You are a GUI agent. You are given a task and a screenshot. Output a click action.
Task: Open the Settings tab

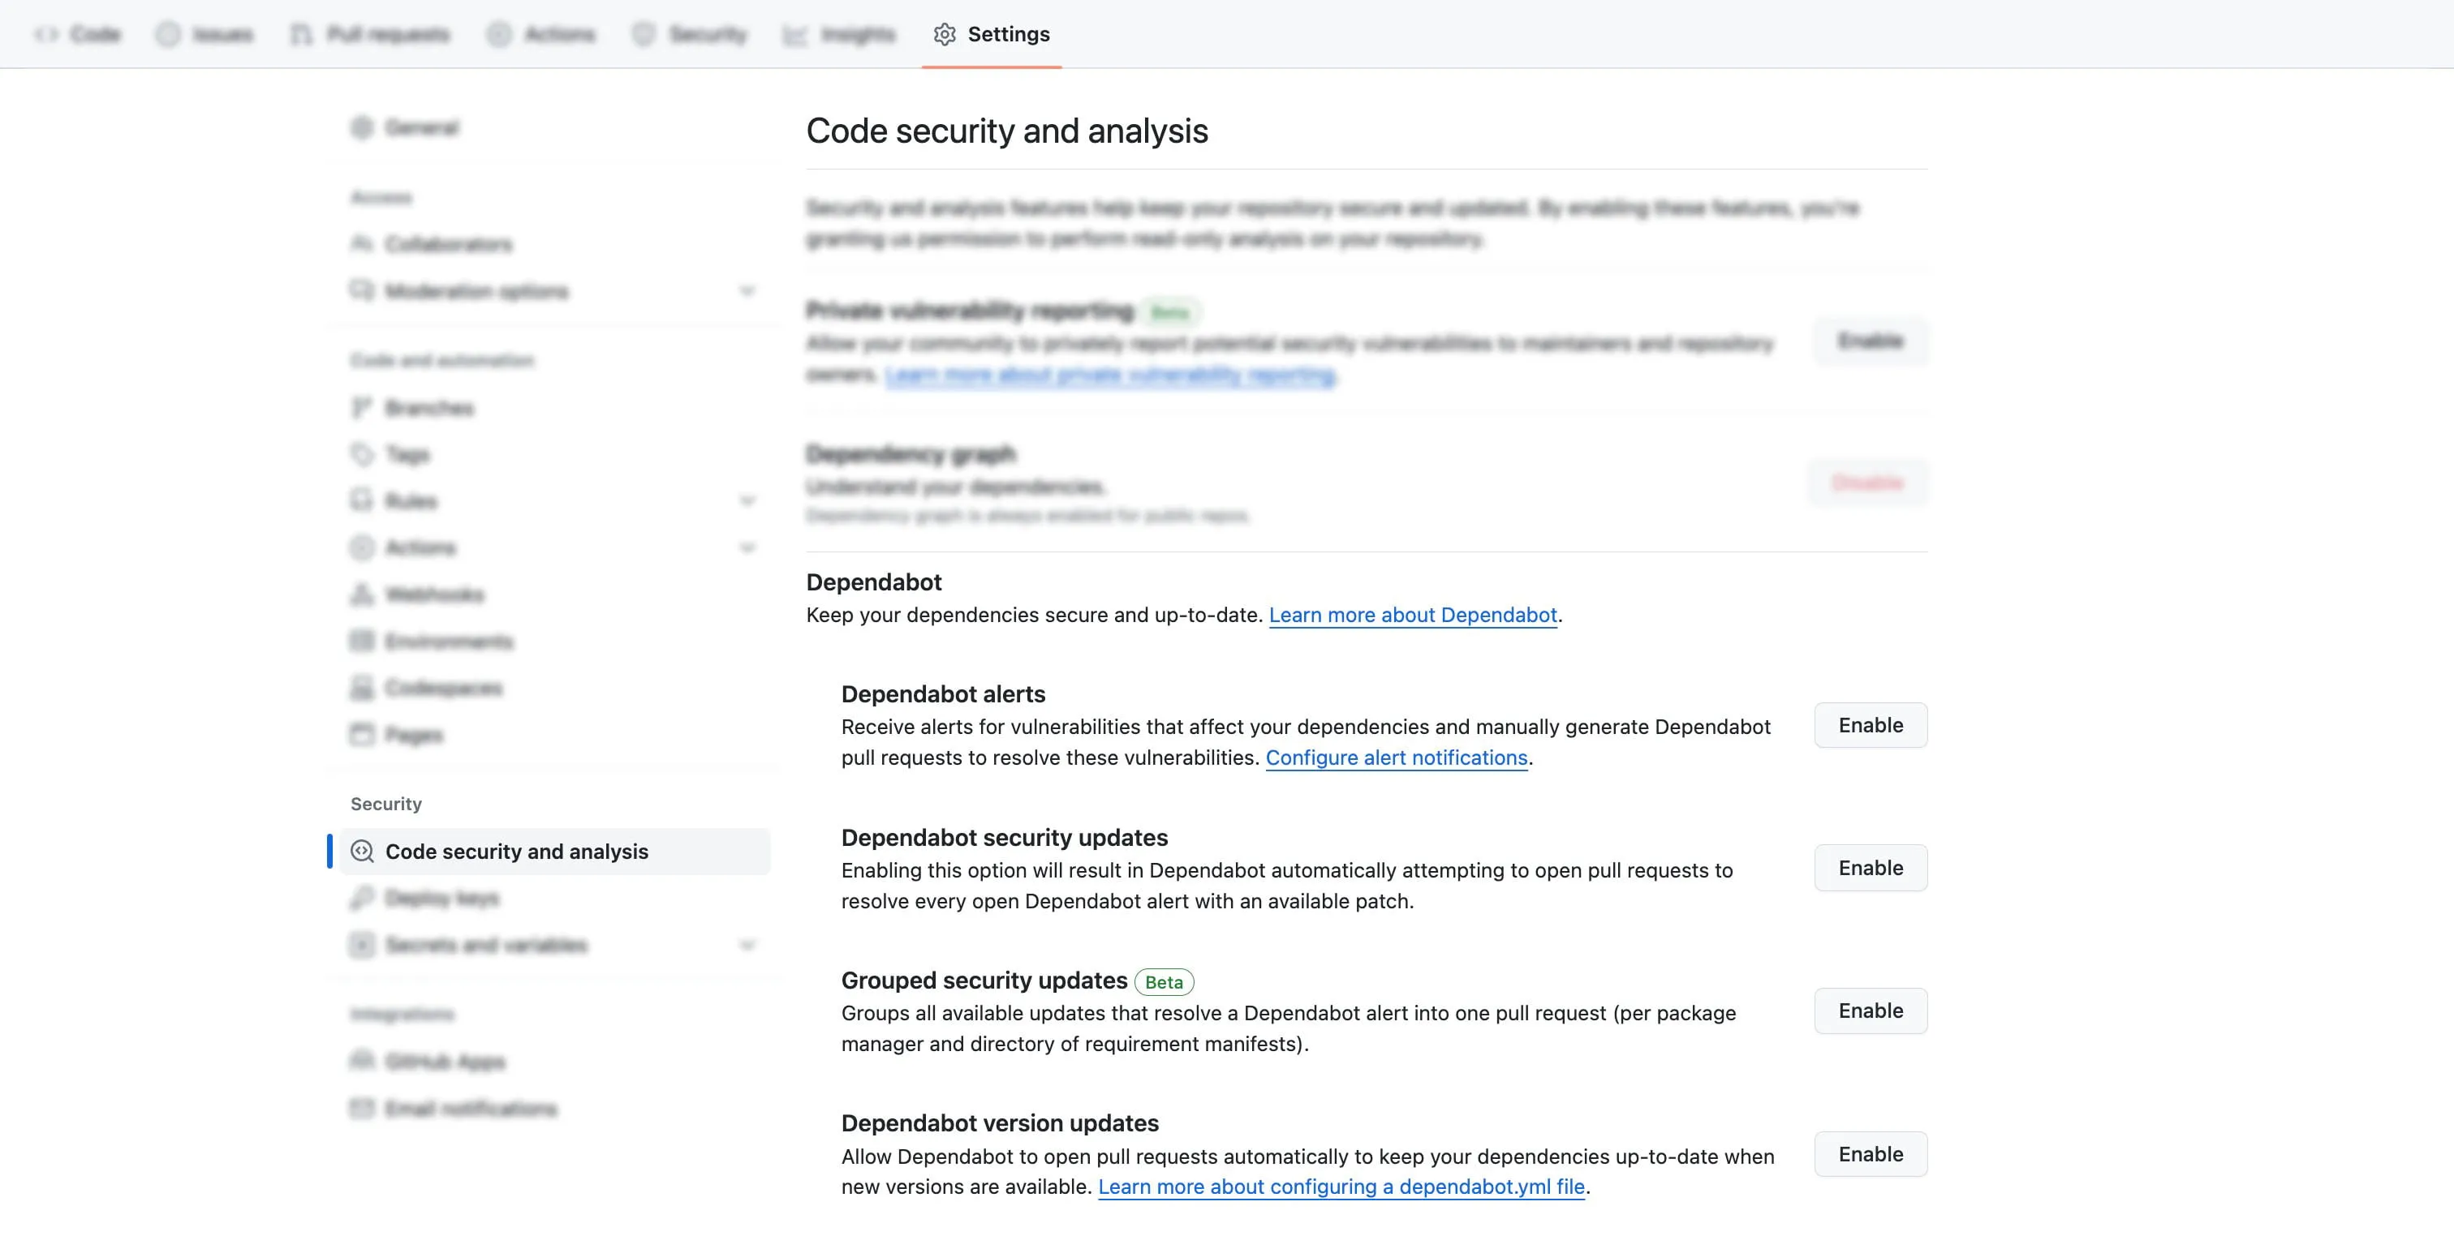[1007, 34]
